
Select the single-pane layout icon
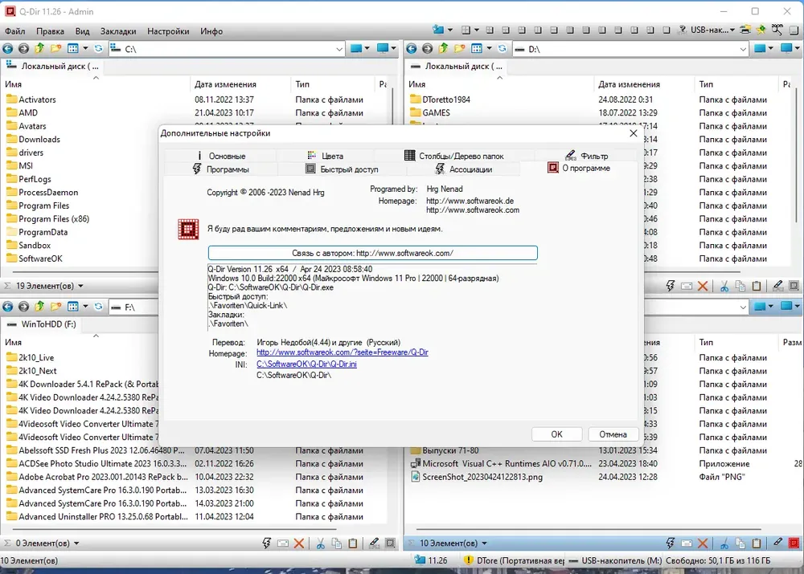click(x=666, y=31)
